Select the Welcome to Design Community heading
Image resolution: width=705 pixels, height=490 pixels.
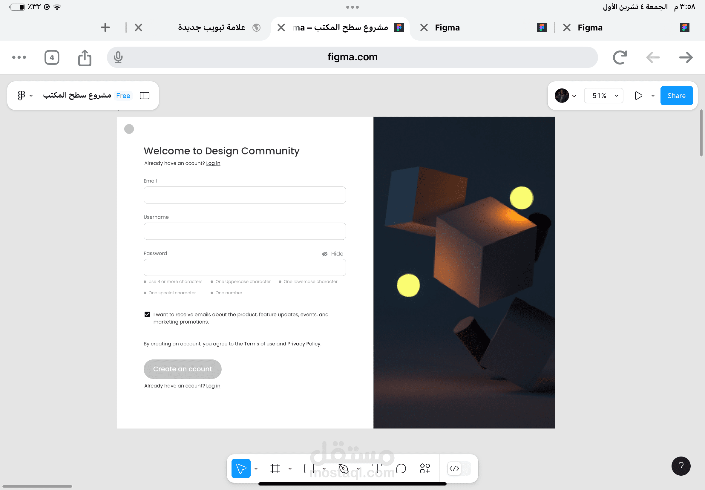click(221, 151)
